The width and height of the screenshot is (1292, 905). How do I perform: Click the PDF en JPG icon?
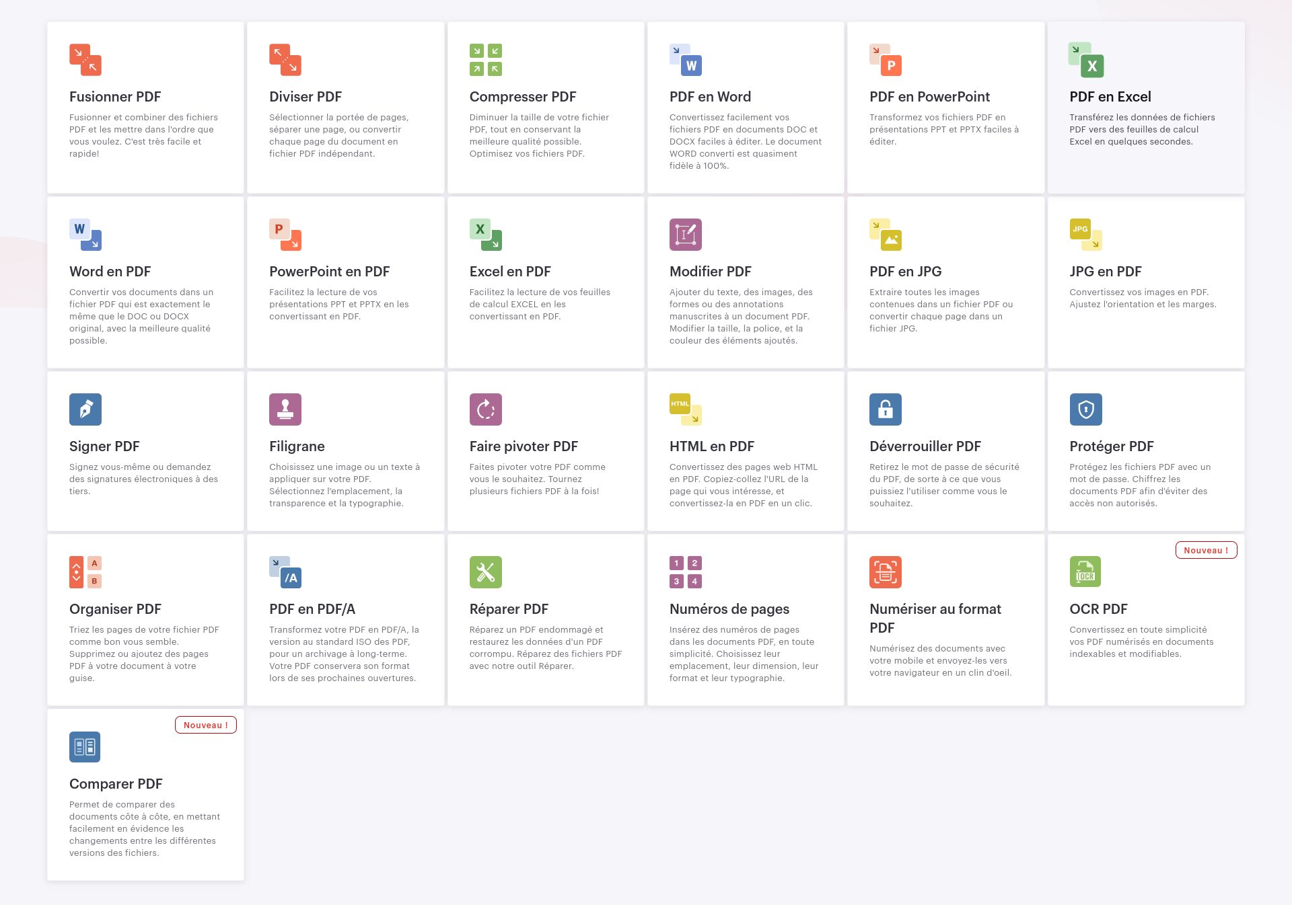click(x=886, y=235)
